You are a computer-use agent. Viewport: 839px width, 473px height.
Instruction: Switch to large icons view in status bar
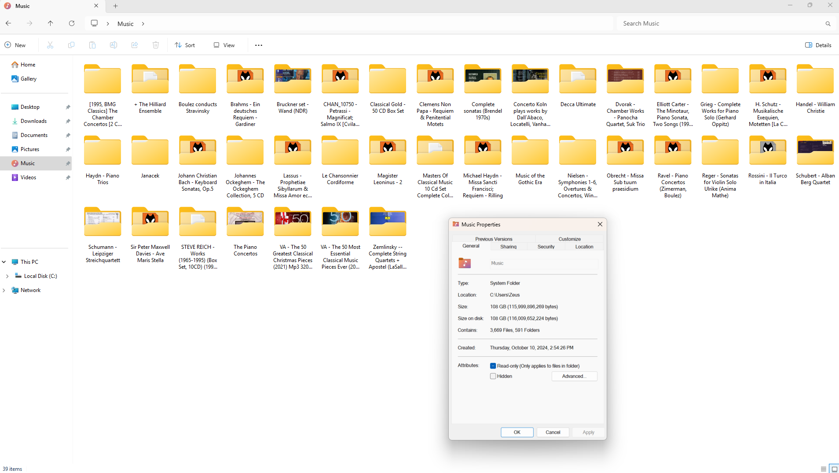tap(834, 469)
